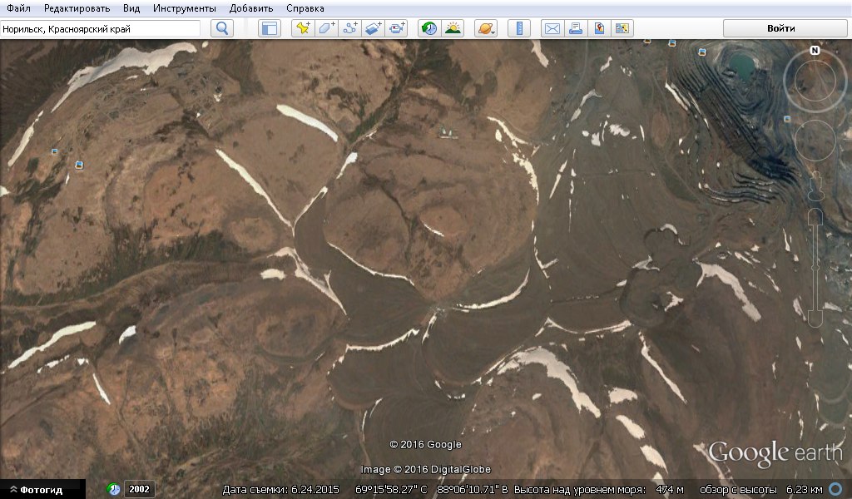Click the look-around joystick ring
Viewport: 852px width, 499px height.
pos(815,82)
